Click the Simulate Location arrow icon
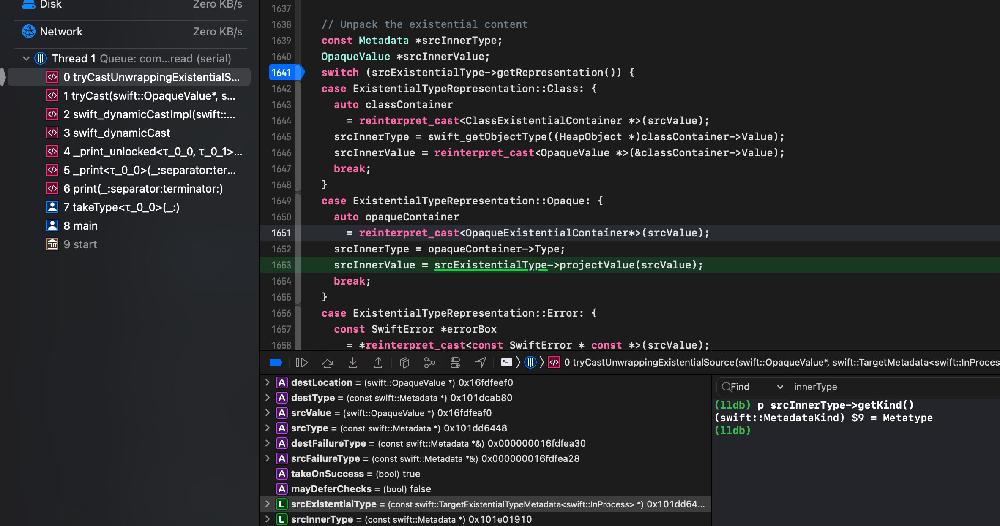 pos(481,363)
